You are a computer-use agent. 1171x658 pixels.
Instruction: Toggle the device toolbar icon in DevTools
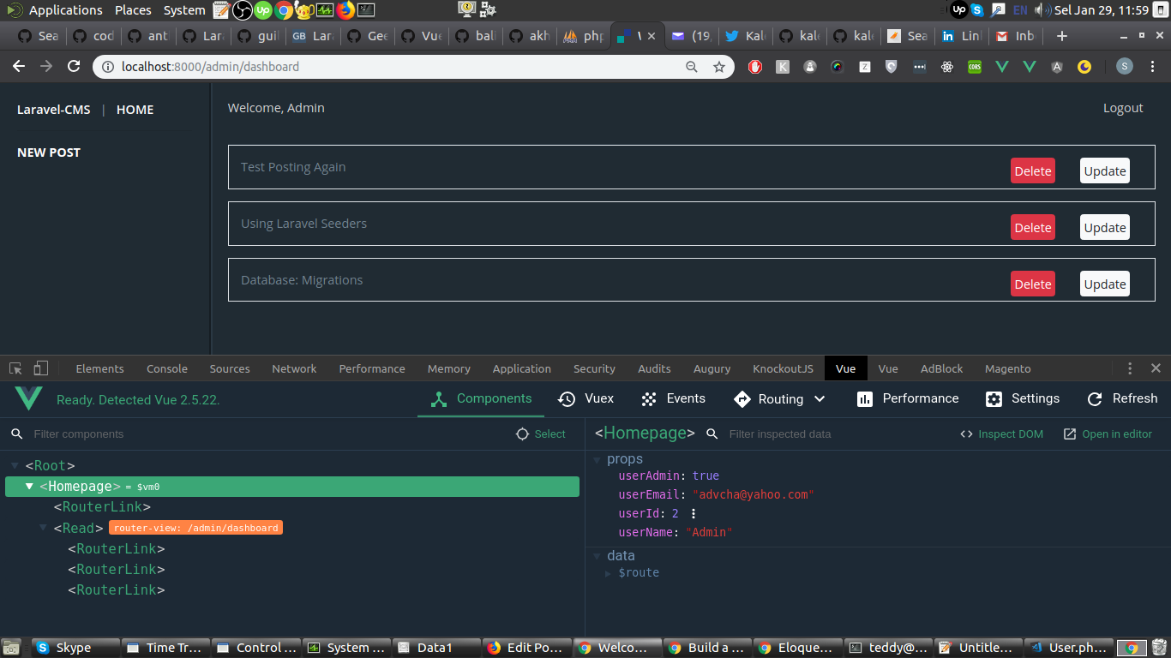(40, 368)
